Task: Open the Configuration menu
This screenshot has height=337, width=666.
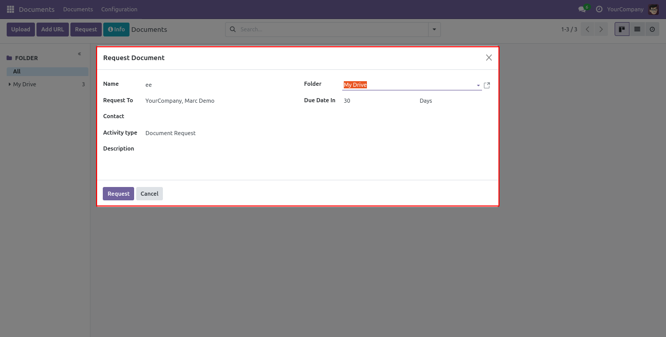Action: 119,9
